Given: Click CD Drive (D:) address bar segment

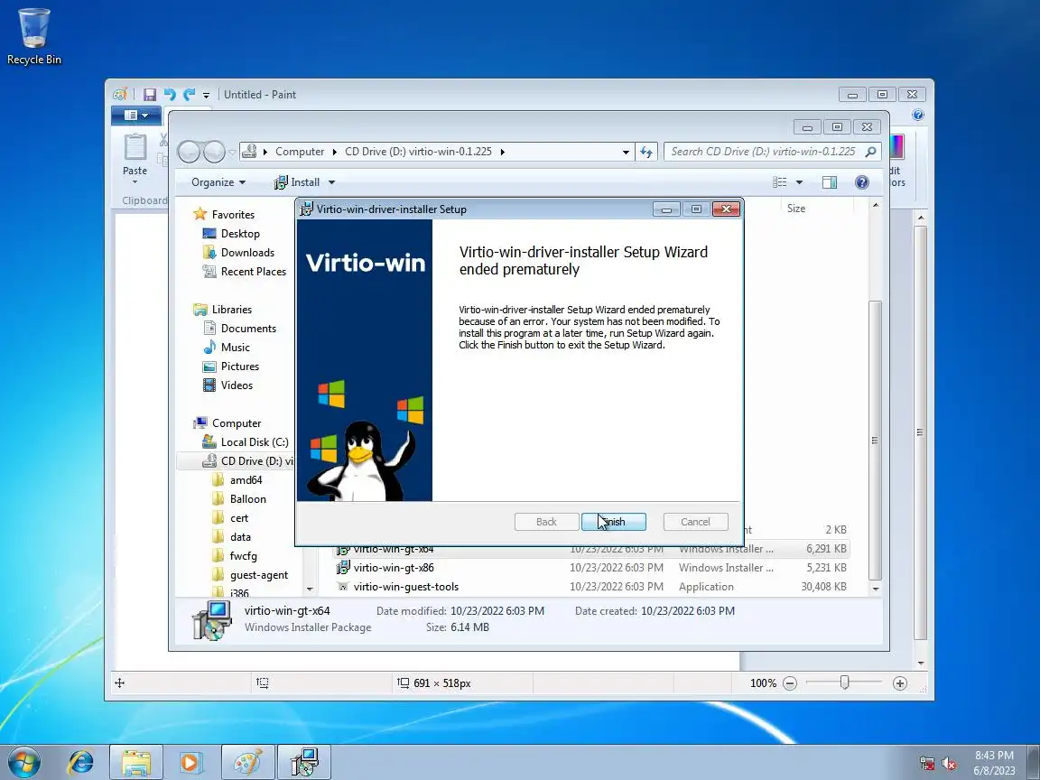Looking at the screenshot, I should tap(418, 152).
